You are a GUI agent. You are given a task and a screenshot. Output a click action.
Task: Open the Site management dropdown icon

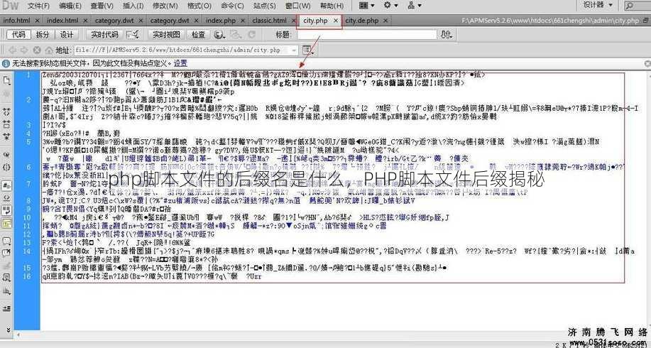click(415, 6)
